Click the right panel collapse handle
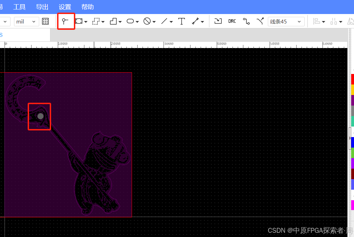The image size is (354, 237). (350, 138)
